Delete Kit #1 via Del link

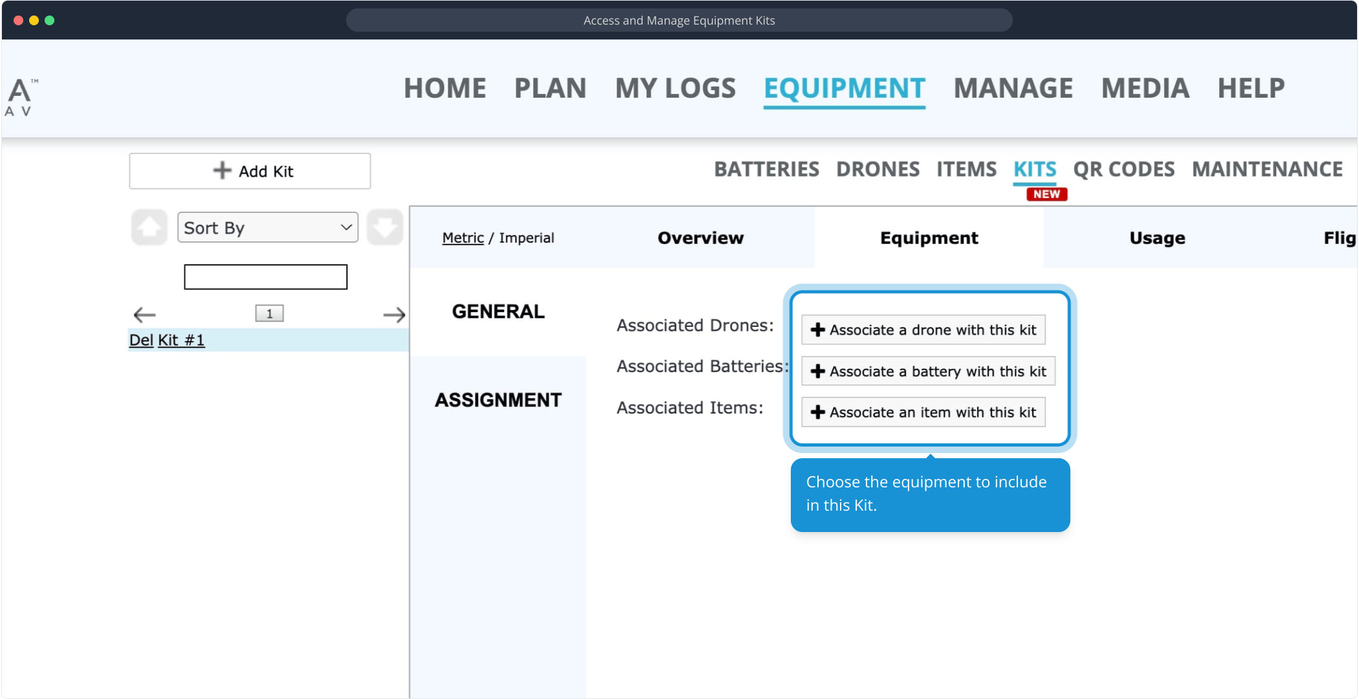click(141, 340)
